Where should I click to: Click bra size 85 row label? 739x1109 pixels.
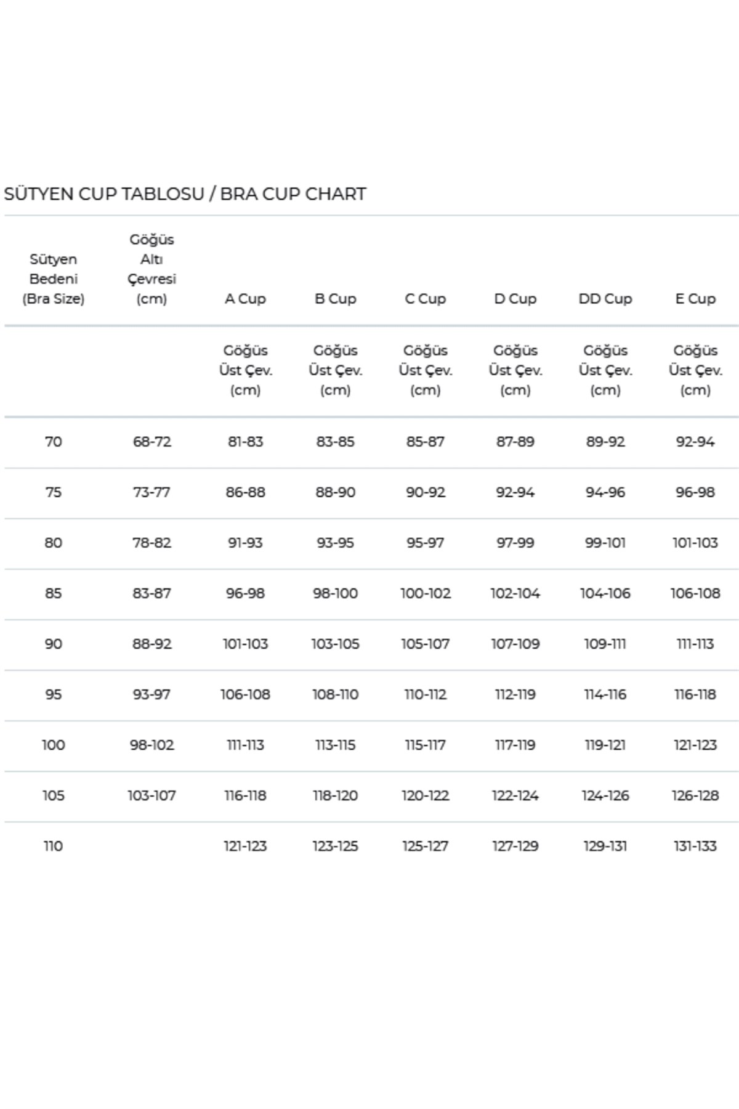[54, 593]
